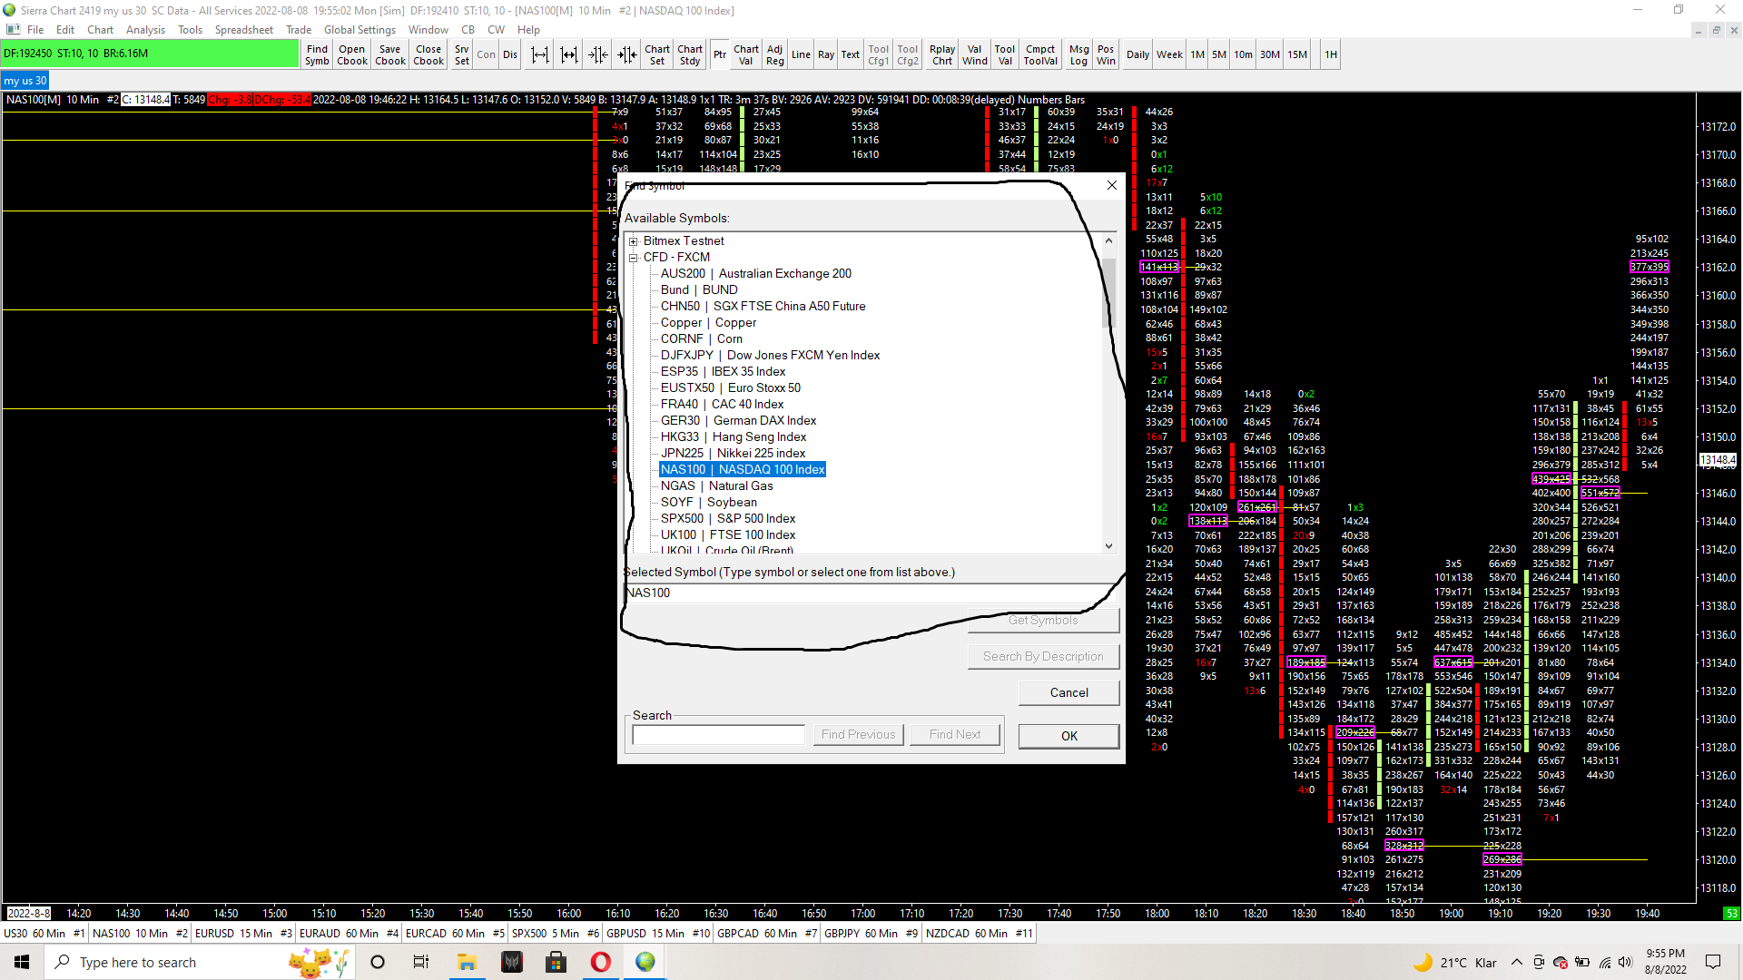The image size is (1743, 980).
Task: Toggle the Chart Values tool
Action: 745,55
